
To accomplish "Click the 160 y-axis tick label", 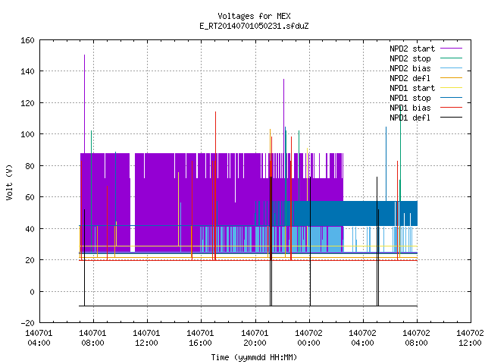I will [x=27, y=40].
